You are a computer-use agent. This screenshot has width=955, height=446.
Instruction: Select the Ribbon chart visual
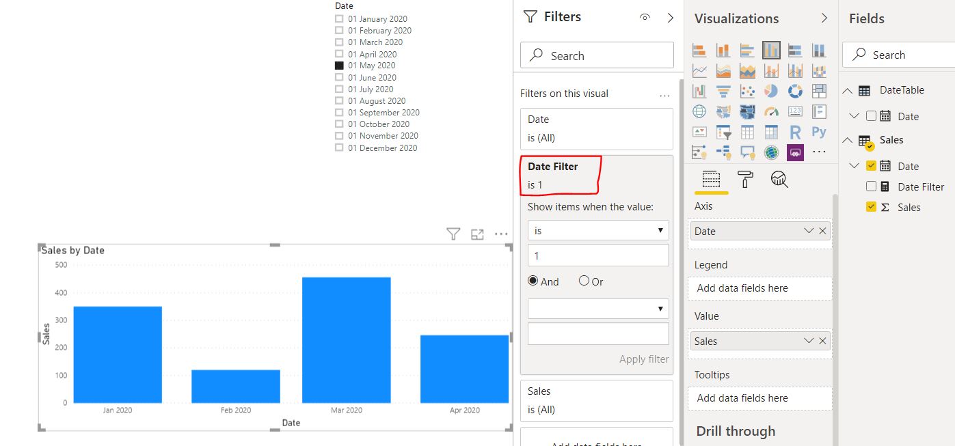819,70
